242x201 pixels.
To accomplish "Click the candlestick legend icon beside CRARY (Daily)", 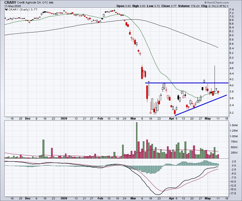I will click(x=6, y=9).
